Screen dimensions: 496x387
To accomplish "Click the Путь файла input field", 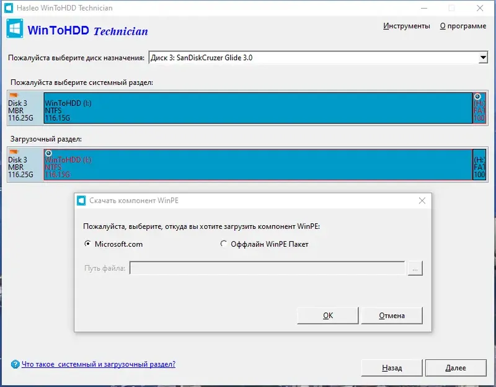I will pyautogui.click(x=267, y=269).
